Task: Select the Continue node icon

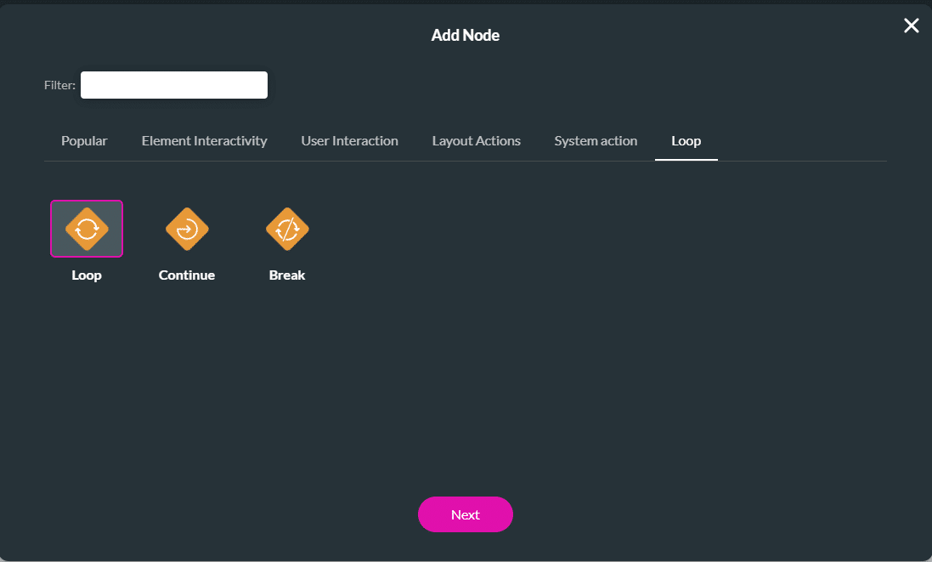Action: [x=187, y=229]
